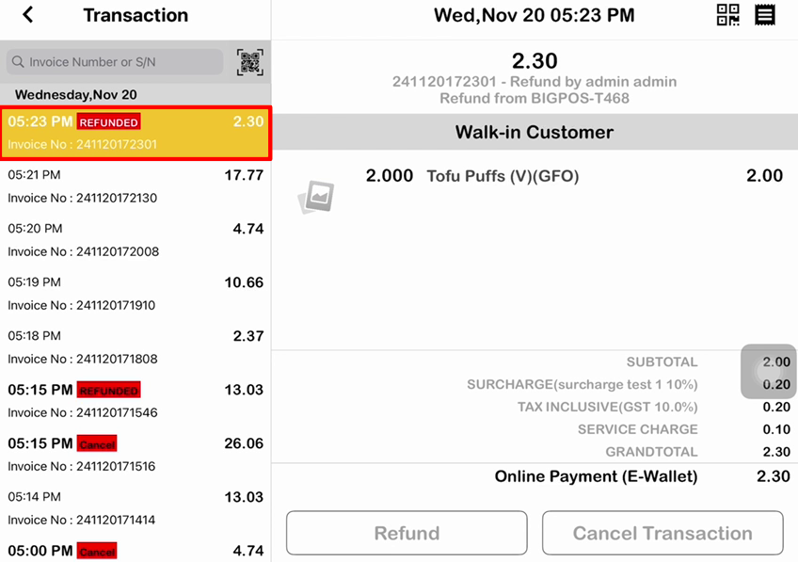Select invoice 241120172008 transaction
This screenshot has width=798, height=562.
136,240
